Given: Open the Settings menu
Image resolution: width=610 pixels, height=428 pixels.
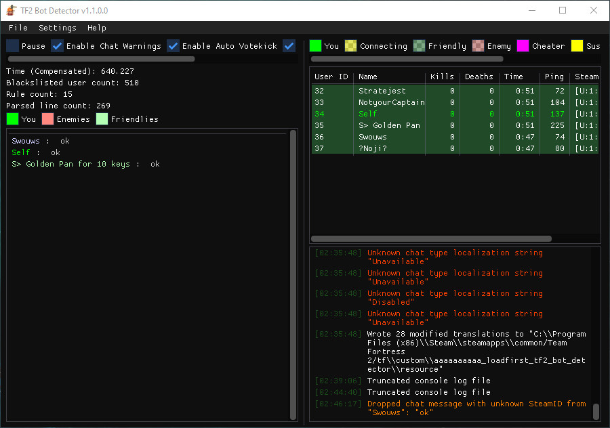Looking at the screenshot, I should (x=58, y=28).
